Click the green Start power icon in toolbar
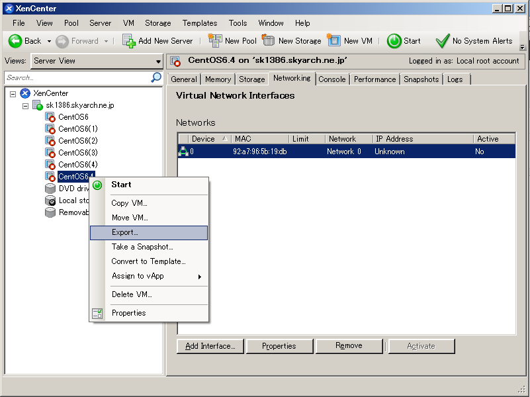The width and height of the screenshot is (530, 397). coord(394,41)
